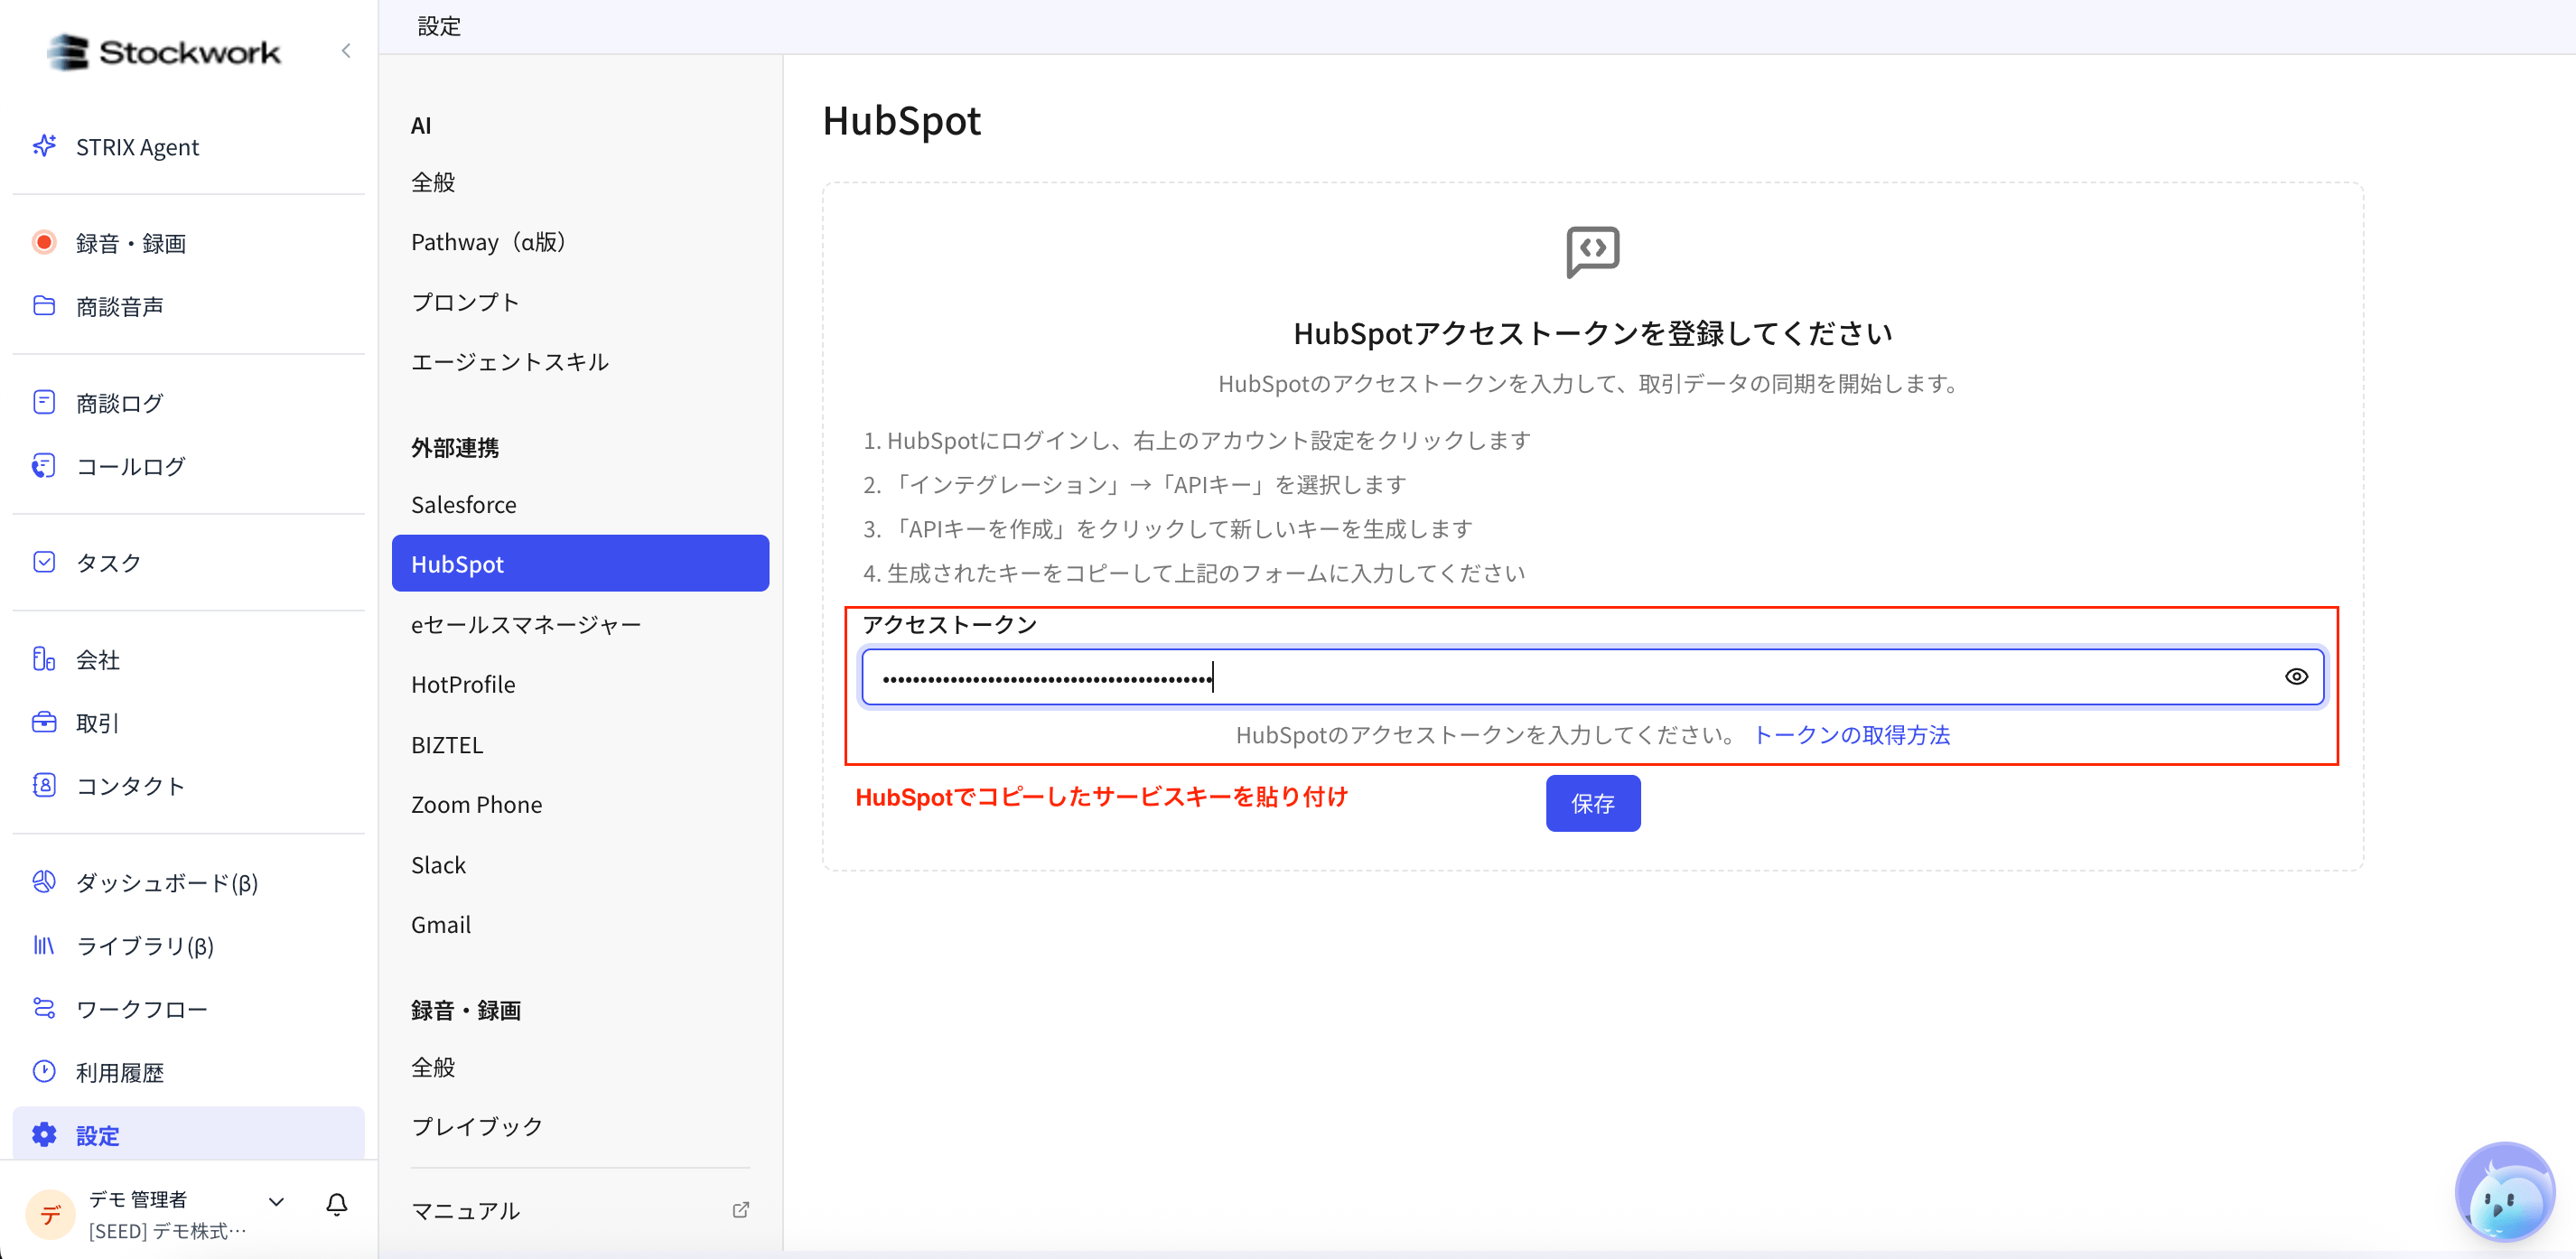Click the 利用履歴 clock icon
Screen dimensions: 2576x1259
[x=44, y=1071]
